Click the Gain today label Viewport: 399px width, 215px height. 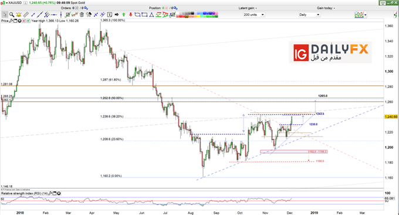[326, 8]
